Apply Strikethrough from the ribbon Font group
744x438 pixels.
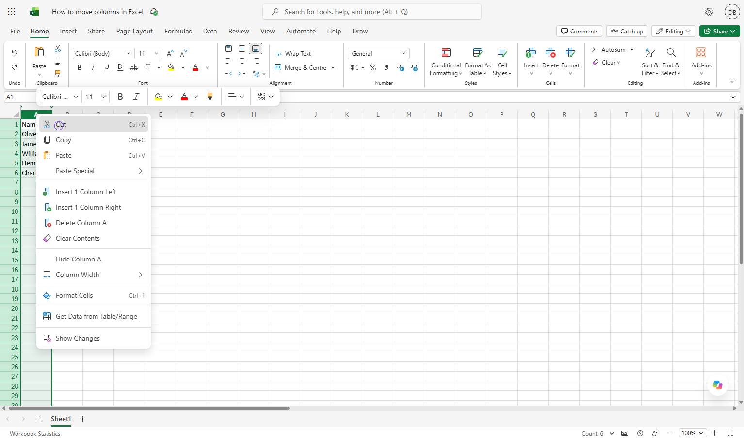tap(133, 67)
